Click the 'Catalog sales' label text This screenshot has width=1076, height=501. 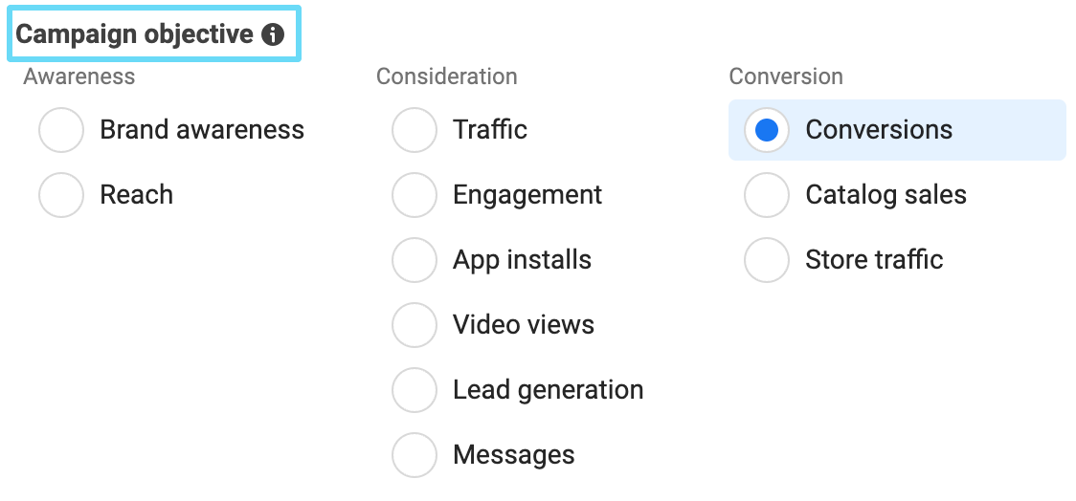pyautogui.click(x=885, y=195)
